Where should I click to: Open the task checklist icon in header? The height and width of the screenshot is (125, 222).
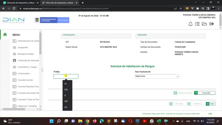tap(197, 24)
